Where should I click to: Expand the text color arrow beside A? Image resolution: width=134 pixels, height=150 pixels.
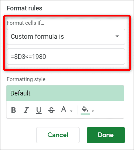coord(71,111)
